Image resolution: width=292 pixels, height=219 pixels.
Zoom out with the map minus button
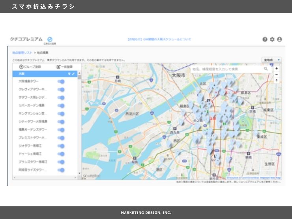(277, 75)
